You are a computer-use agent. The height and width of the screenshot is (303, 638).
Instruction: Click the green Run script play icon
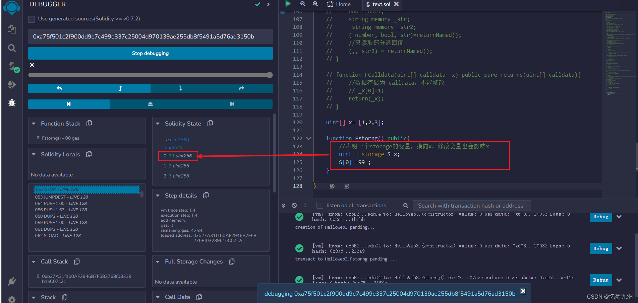288,4
